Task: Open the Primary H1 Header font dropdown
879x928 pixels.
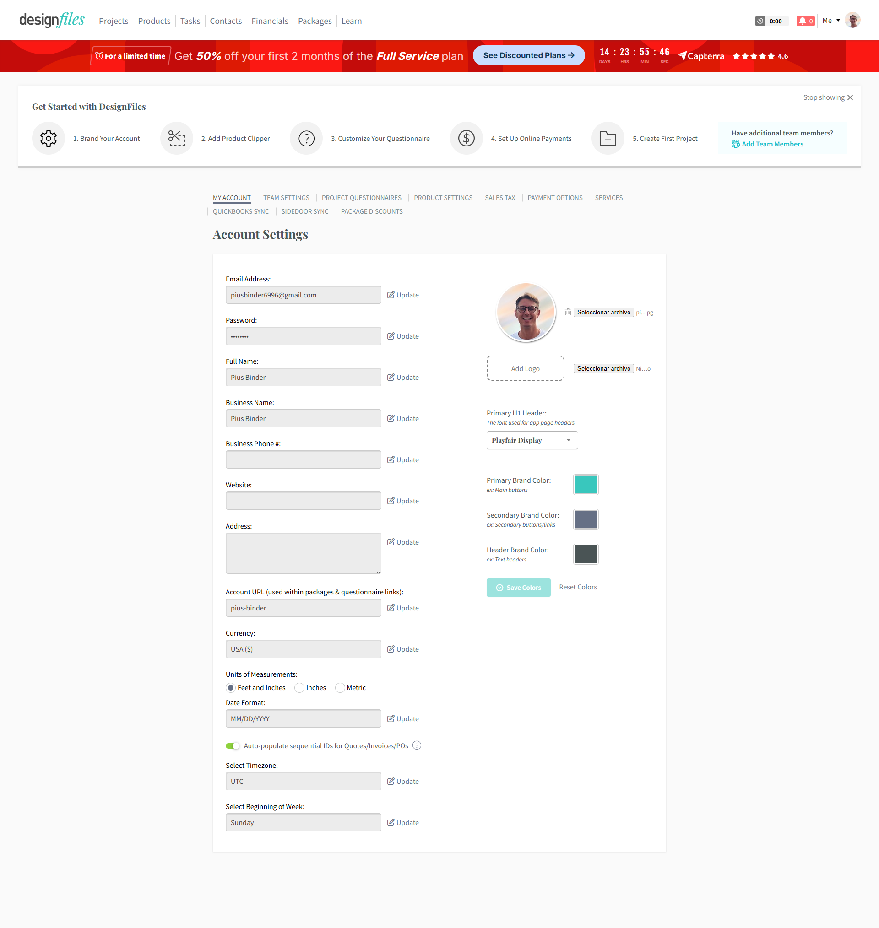Action: click(532, 440)
